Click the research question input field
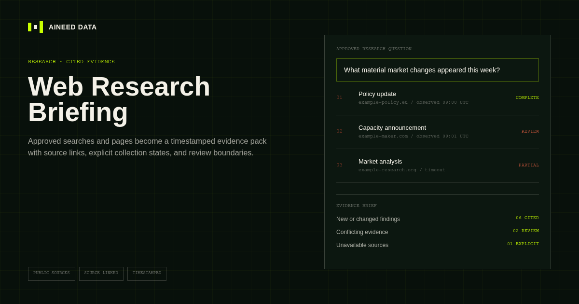 438,70
